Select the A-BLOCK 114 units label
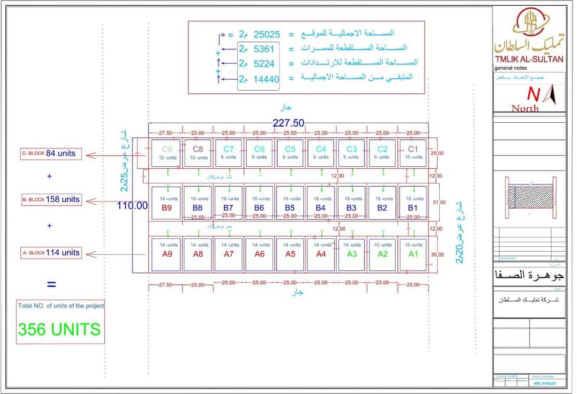The height and width of the screenshot is (394, 577). coord(51,253)
